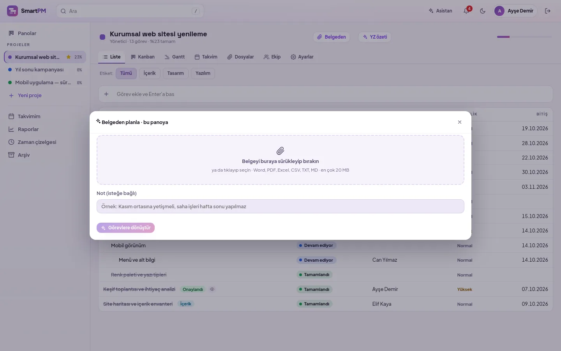The image size is (561, 351).
Task: Click the paperclip upload icon
Action: pos(280,151)
